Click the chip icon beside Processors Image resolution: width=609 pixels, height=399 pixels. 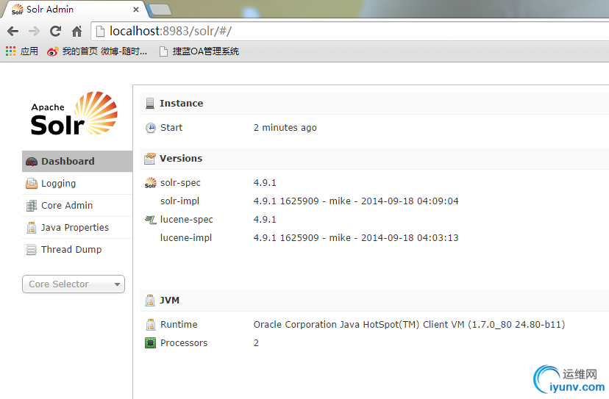tap(150, 342)
